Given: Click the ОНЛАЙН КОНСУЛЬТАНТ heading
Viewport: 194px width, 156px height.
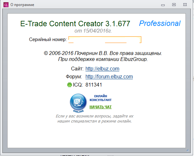Looking at the screenshot, I should (101, 98).
